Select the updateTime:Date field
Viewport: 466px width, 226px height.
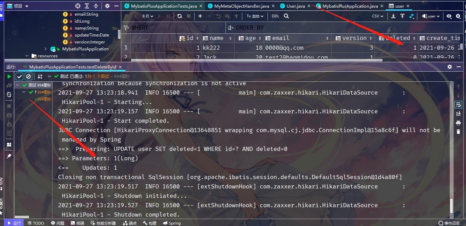[92, 35]
